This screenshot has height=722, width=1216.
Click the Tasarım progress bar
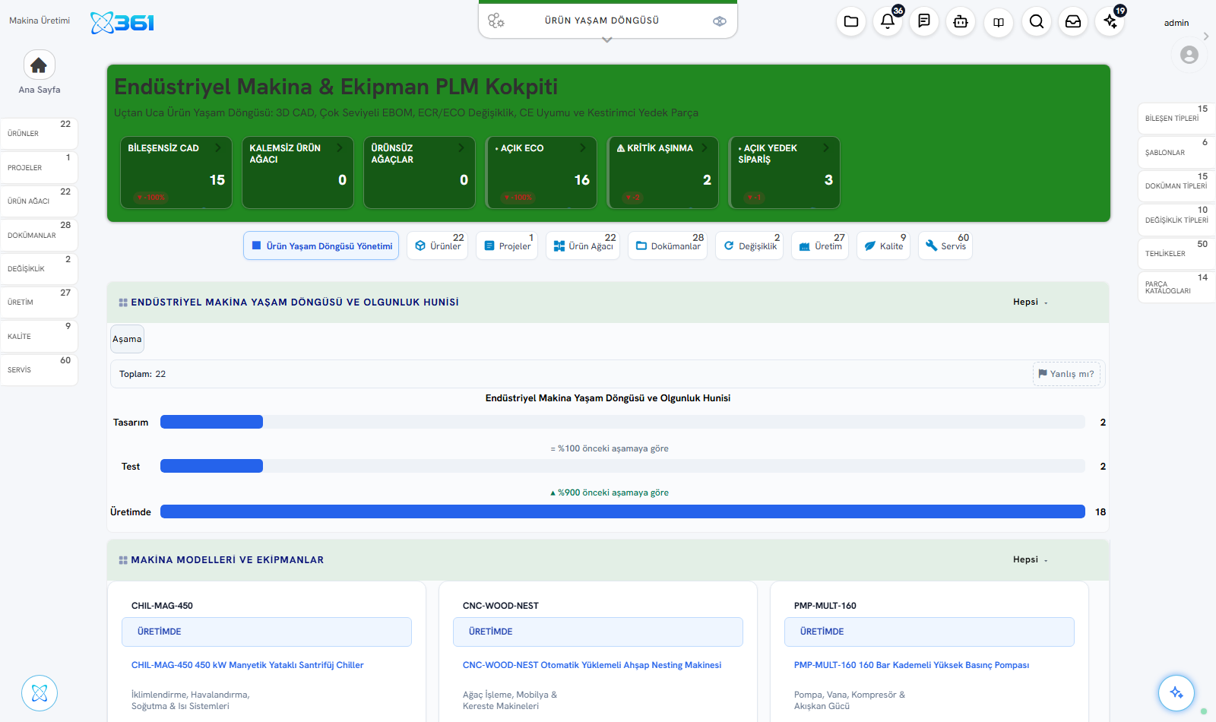pos(622,422)
